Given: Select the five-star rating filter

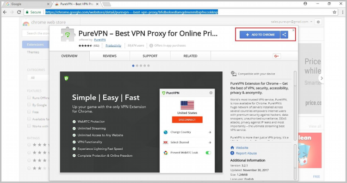Looking at the screenshot, I should [x=29, y=145].
